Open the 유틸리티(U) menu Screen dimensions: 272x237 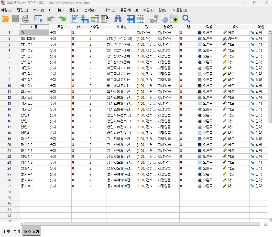coord(129,10)
